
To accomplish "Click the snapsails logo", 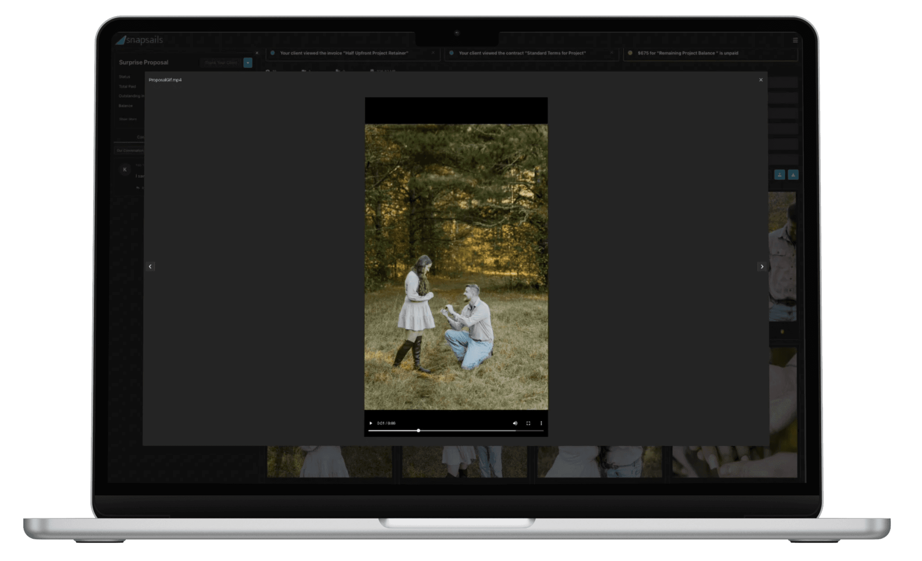I will pyautogui.click(x=139, y=40).
